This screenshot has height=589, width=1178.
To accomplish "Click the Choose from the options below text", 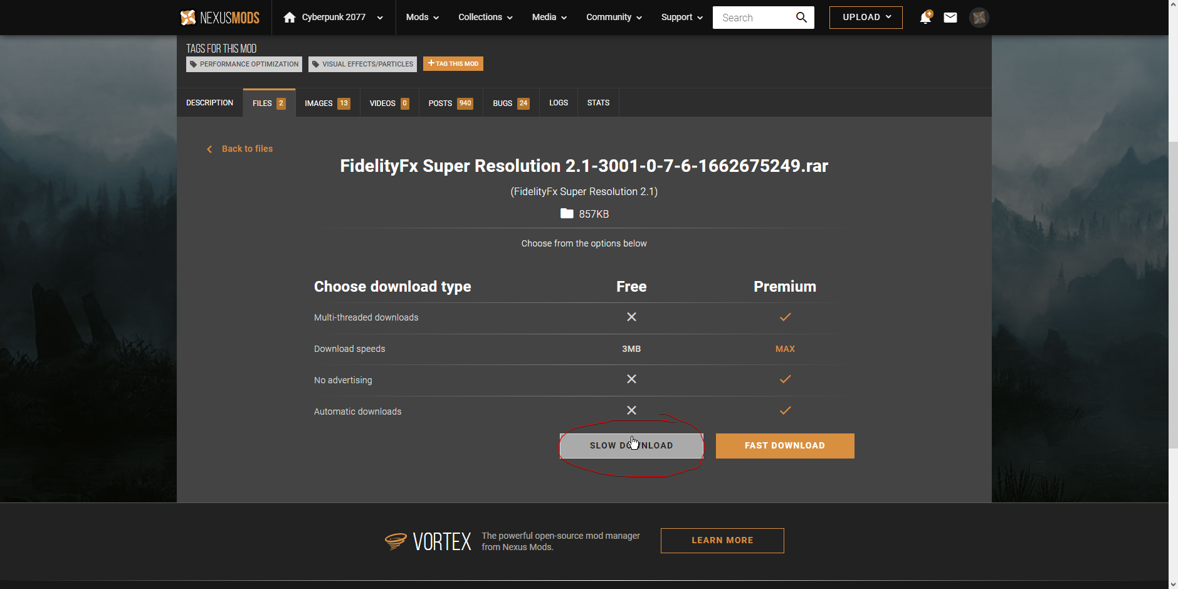I will (584, 243).
